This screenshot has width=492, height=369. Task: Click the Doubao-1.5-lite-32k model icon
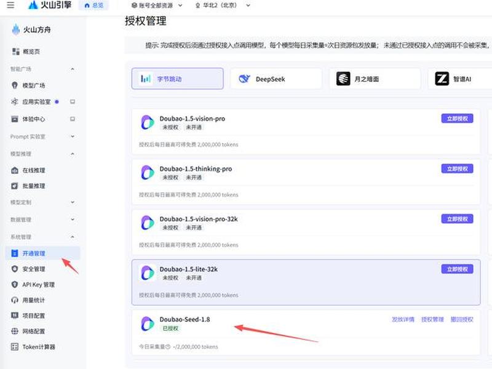147,273
